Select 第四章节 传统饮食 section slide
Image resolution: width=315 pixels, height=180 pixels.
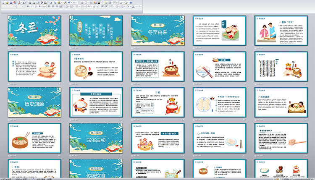pyautogui.click(x=96, y=169)
